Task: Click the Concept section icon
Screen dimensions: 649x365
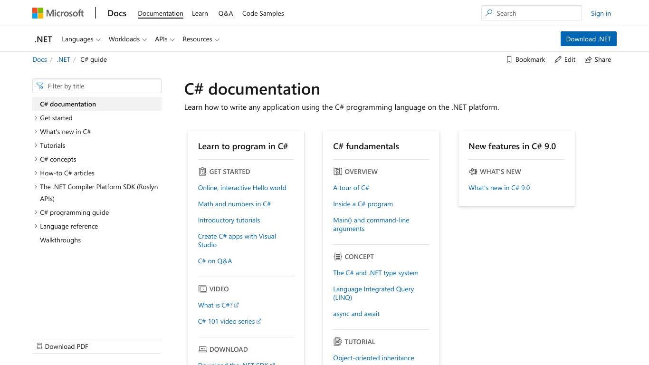Action: click(x=338, y=257)
